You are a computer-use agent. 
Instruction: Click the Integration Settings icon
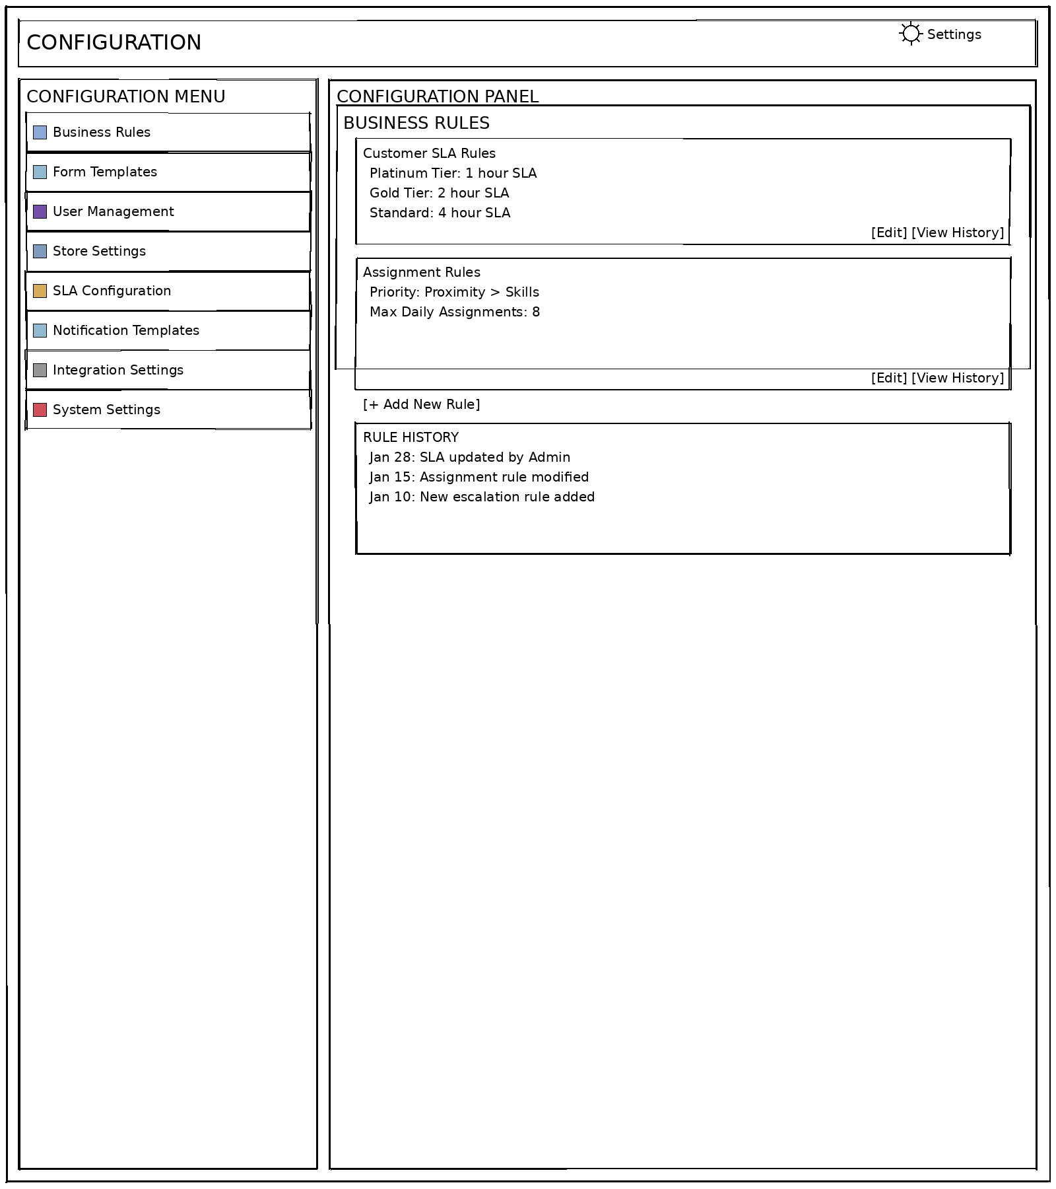tap(40, 370)
